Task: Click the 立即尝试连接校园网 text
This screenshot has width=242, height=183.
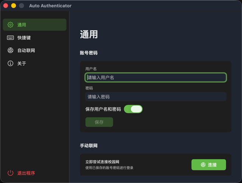Action: click(102, 162)
